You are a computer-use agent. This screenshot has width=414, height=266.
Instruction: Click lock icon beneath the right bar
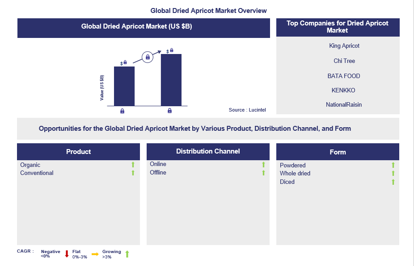(x=169, y=111)
